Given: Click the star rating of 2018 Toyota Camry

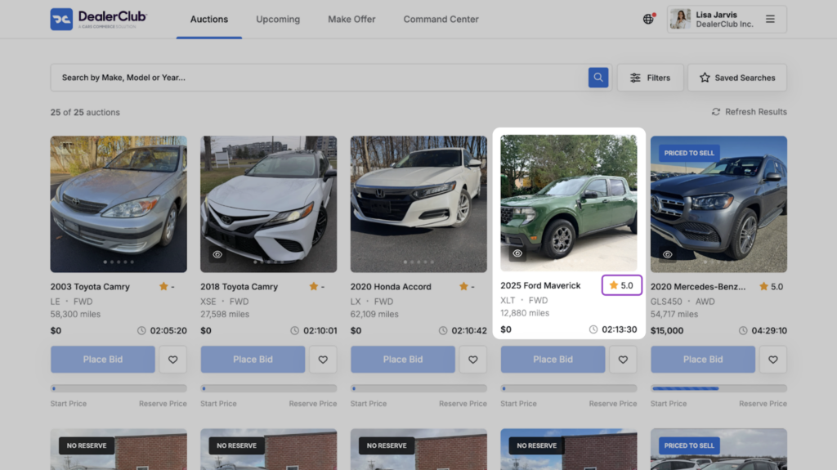Looking at the screenshot, I should pyautogui.click(x=317, y=287).
